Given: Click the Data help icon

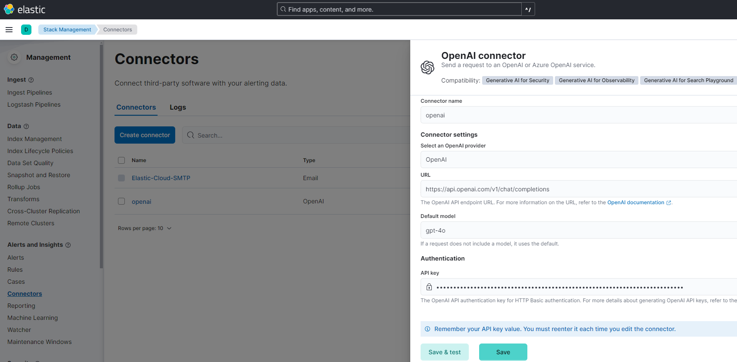Looking at the screenshot, I should point(26,126).
